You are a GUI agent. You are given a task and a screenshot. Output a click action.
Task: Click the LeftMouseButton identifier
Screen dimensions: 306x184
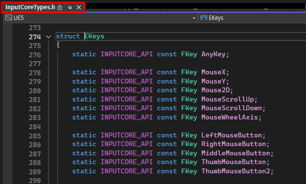click(x=232, y=135)
